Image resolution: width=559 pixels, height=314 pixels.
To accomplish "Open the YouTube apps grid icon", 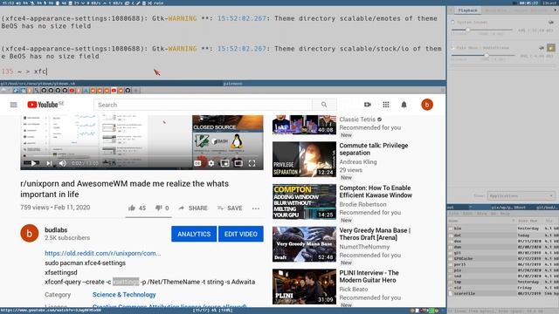I will (x=386, y=105).
